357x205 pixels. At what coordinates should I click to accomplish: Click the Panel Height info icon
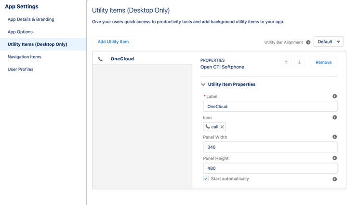[x=334, y=158]
